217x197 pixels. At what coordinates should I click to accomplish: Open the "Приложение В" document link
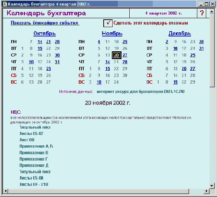click(x=34, y=153)
